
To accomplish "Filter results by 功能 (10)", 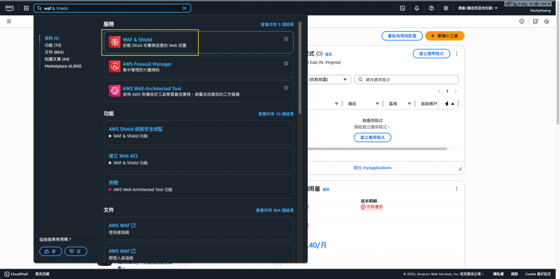I will click(x=53, y=45).
